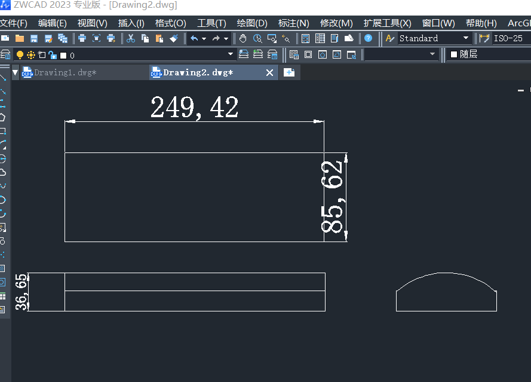This screenshot has height=382, width=531.
Task: Click the Zoom Previous icon
Action: pos(286,38)
